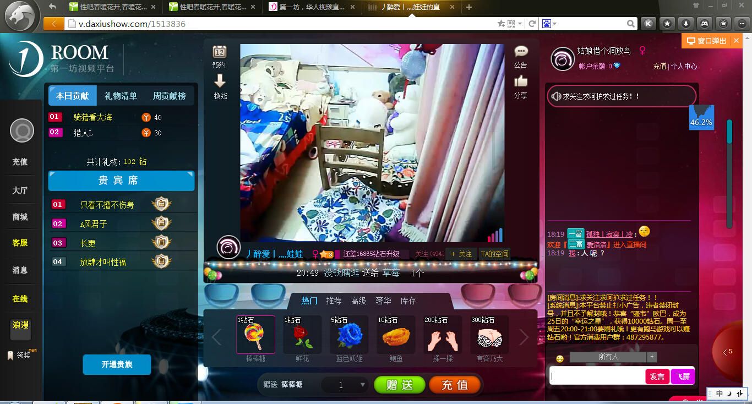Click the chat panel vertical scrollbar
The height and width of the screenshot is (404, 752).
729,173
